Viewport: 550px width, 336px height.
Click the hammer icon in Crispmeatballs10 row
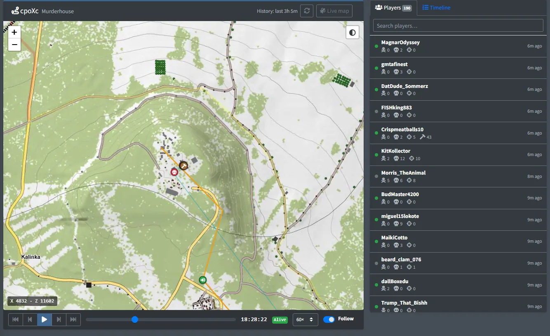click(422, 137)
